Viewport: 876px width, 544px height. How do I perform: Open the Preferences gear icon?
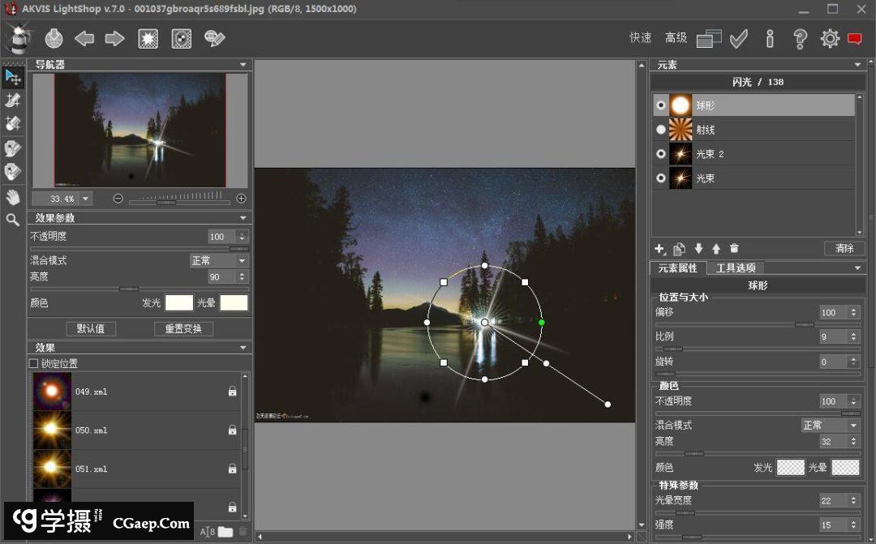[829, 38]
